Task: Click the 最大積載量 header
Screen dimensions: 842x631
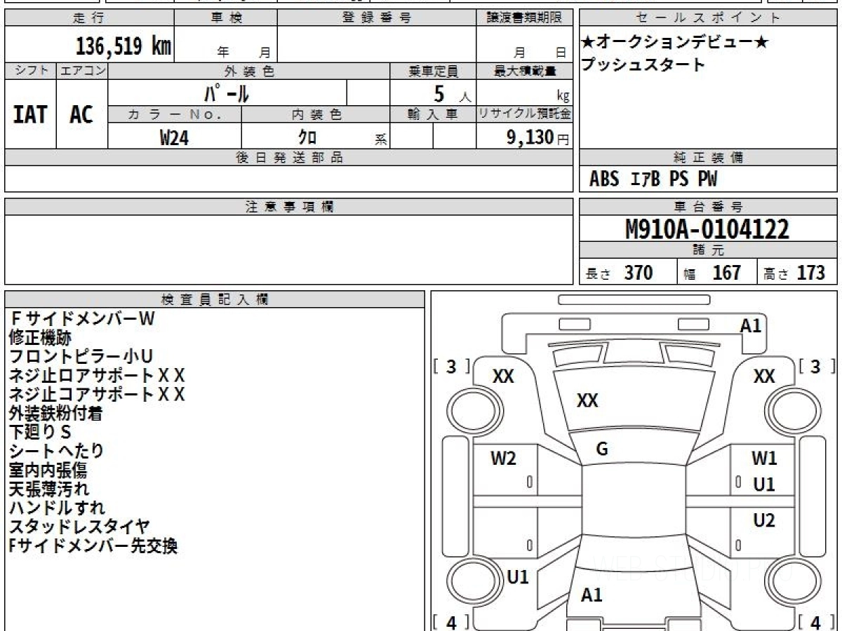Action: (524, 71)
